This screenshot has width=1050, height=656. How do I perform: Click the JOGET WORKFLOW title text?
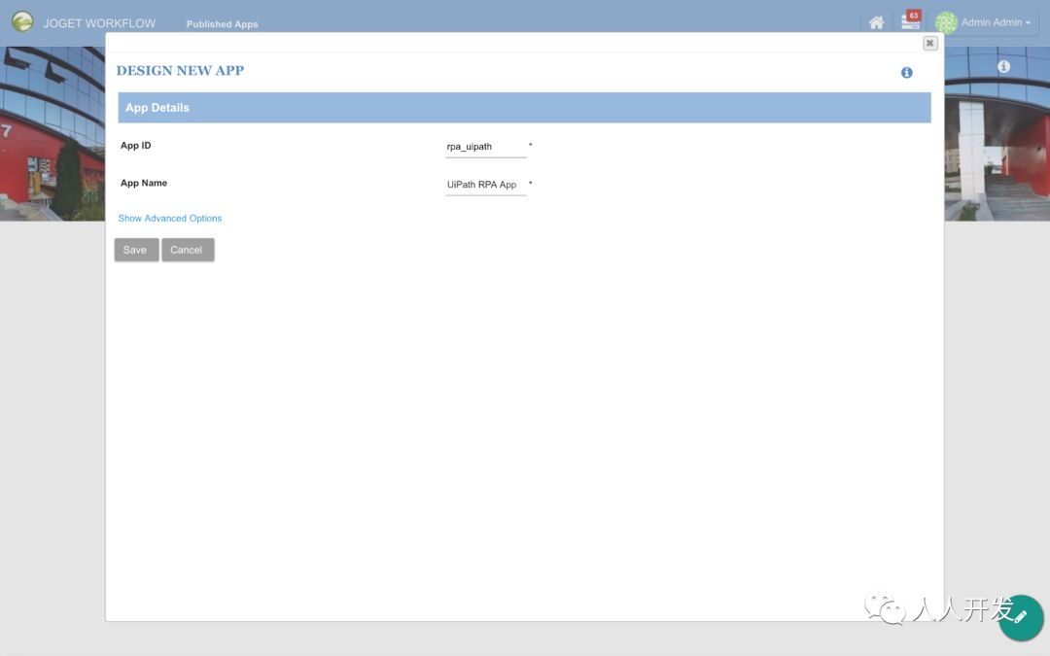click(99, 23)
